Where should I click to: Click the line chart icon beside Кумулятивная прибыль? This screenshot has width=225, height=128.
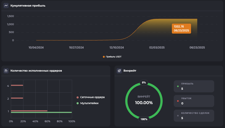(x=6, y=6)
